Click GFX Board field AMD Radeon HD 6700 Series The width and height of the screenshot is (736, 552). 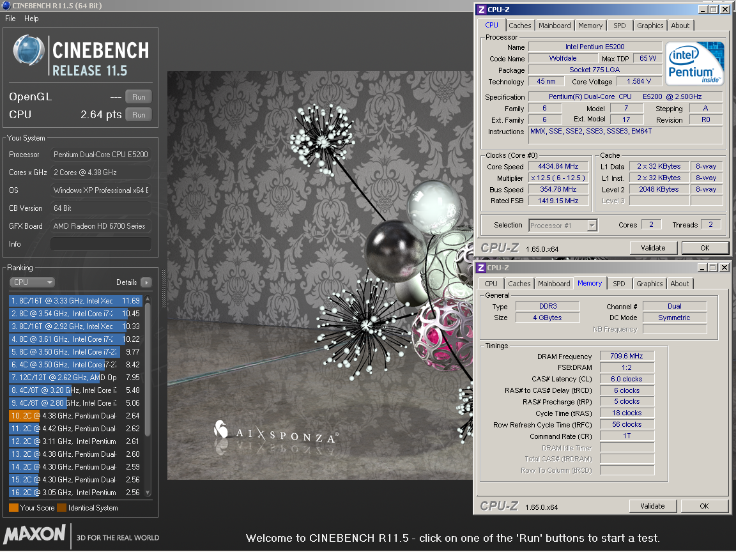tap(101, 226)
